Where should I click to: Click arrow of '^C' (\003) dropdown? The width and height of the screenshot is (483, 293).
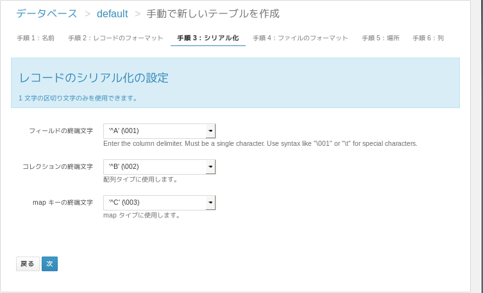[210, 203]
